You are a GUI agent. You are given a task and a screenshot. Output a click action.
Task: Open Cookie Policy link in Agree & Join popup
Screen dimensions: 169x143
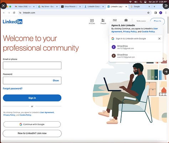148,32
